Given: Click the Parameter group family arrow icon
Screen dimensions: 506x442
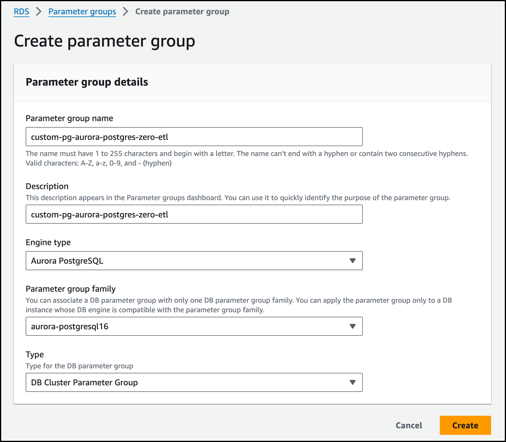Looking at the screenshot, I should coord(352,326).
